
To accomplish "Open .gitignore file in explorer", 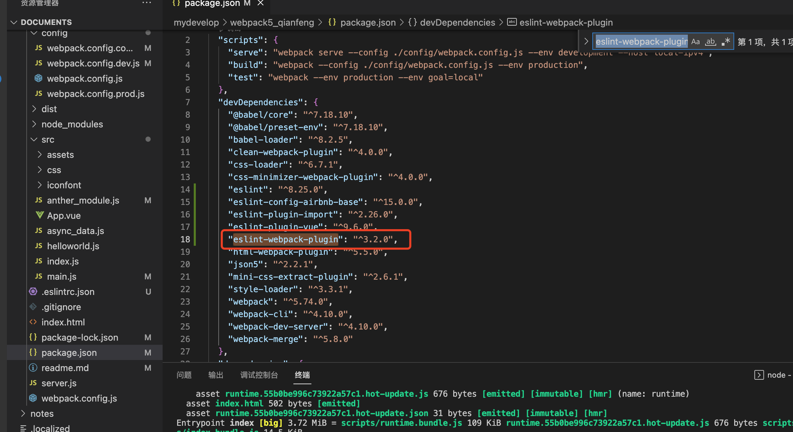I will pos(61,307).
